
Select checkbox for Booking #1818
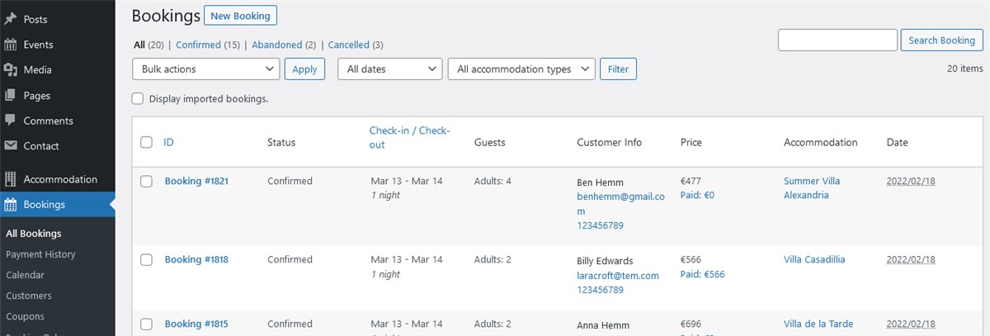tap(146, 260)
